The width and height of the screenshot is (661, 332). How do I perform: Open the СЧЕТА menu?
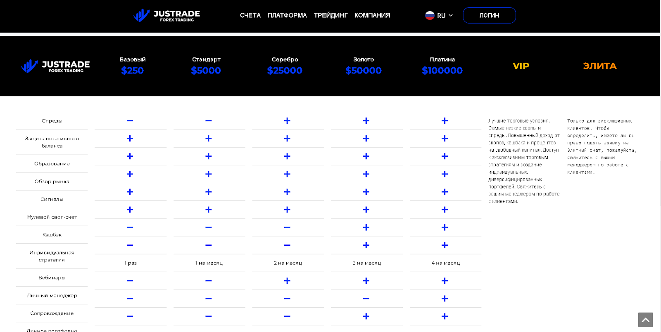pos(250,15)
